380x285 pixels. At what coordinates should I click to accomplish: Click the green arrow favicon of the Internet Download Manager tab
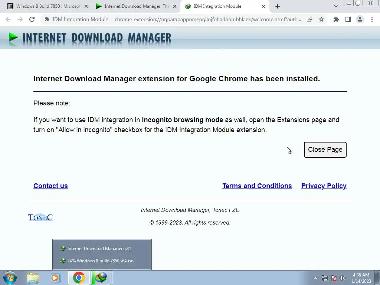(x=99, y=6)
